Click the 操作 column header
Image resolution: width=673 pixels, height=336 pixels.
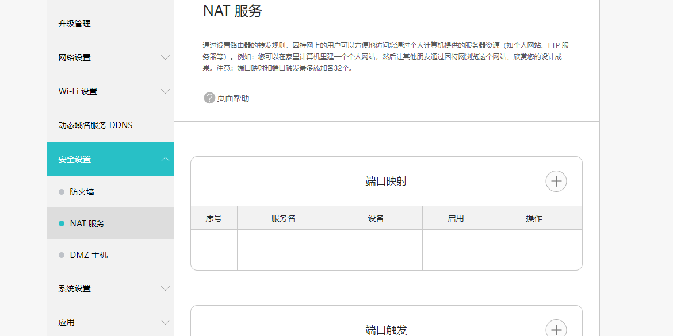pos(535,218)
